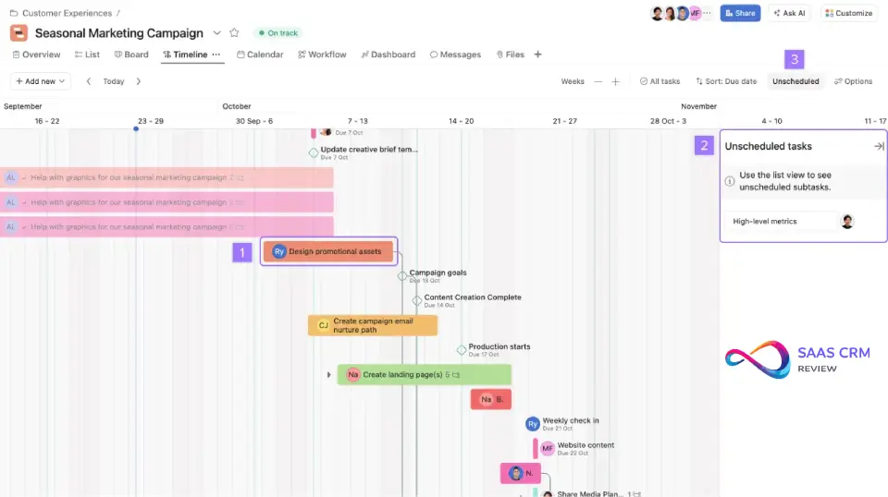Click Update creative brief milestone diamond
The image size is (888, 497).
(x=314, y=152)
